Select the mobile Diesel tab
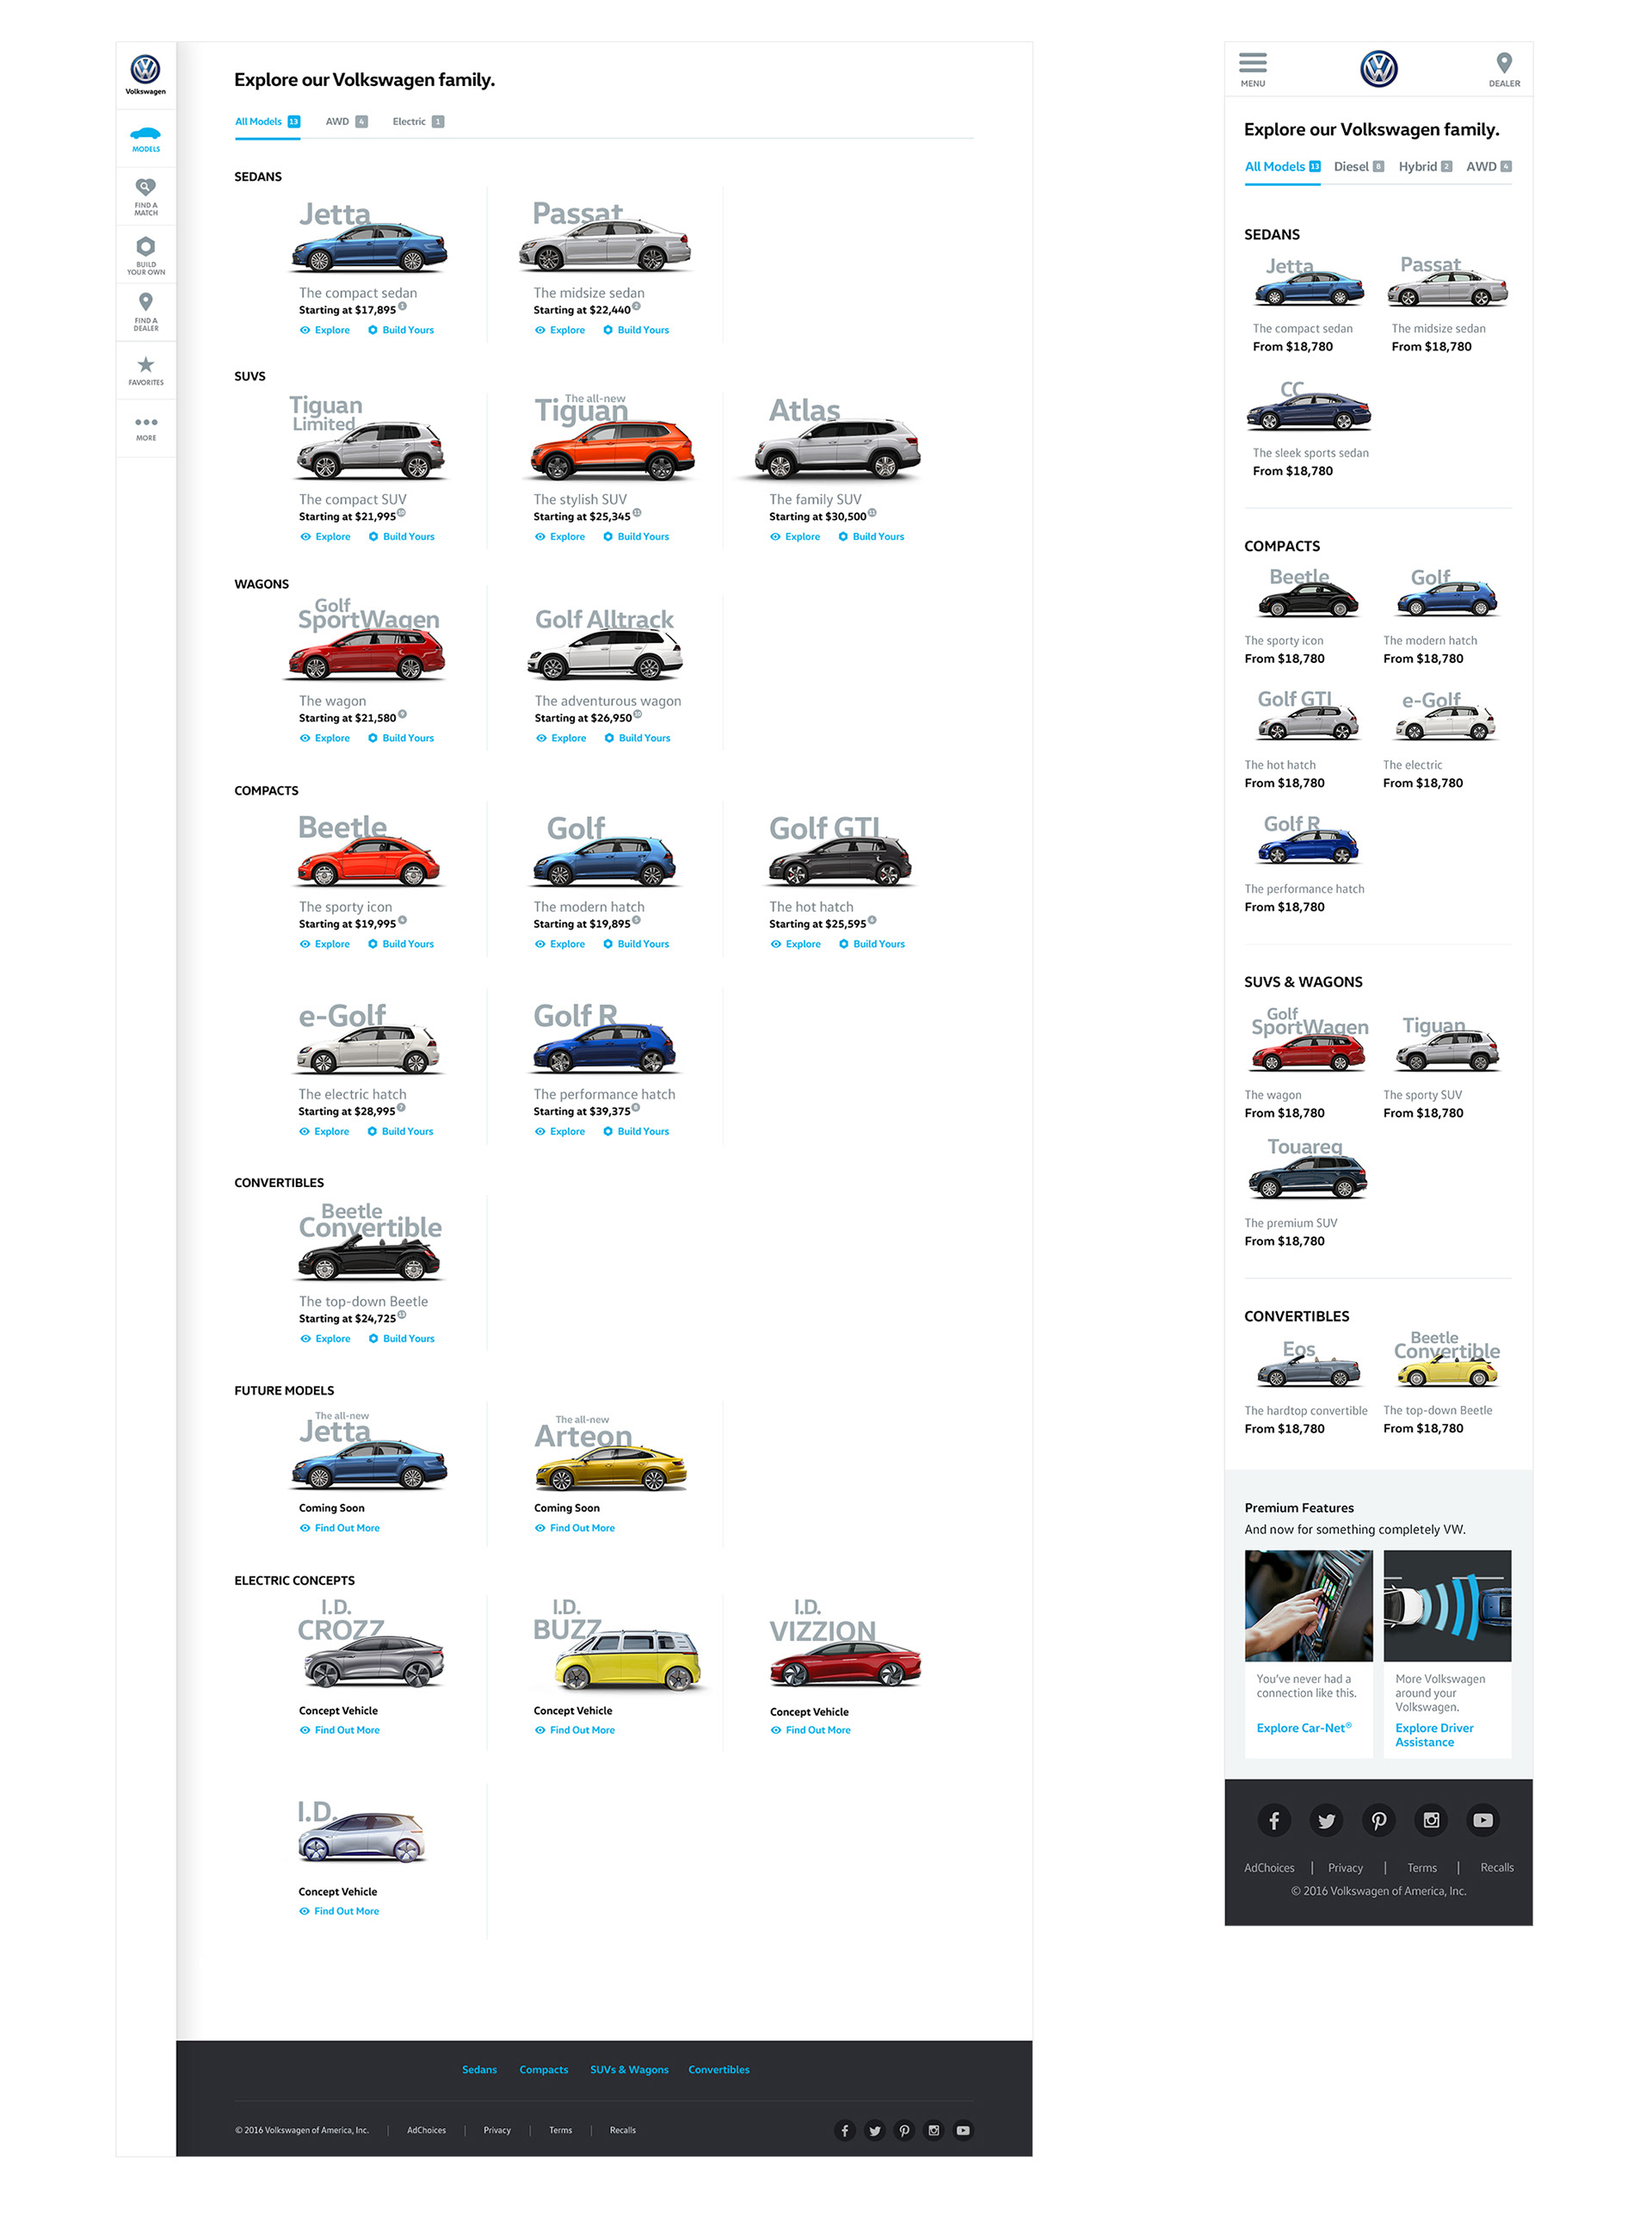The image size is (1652, 2240). [1358, 166]
